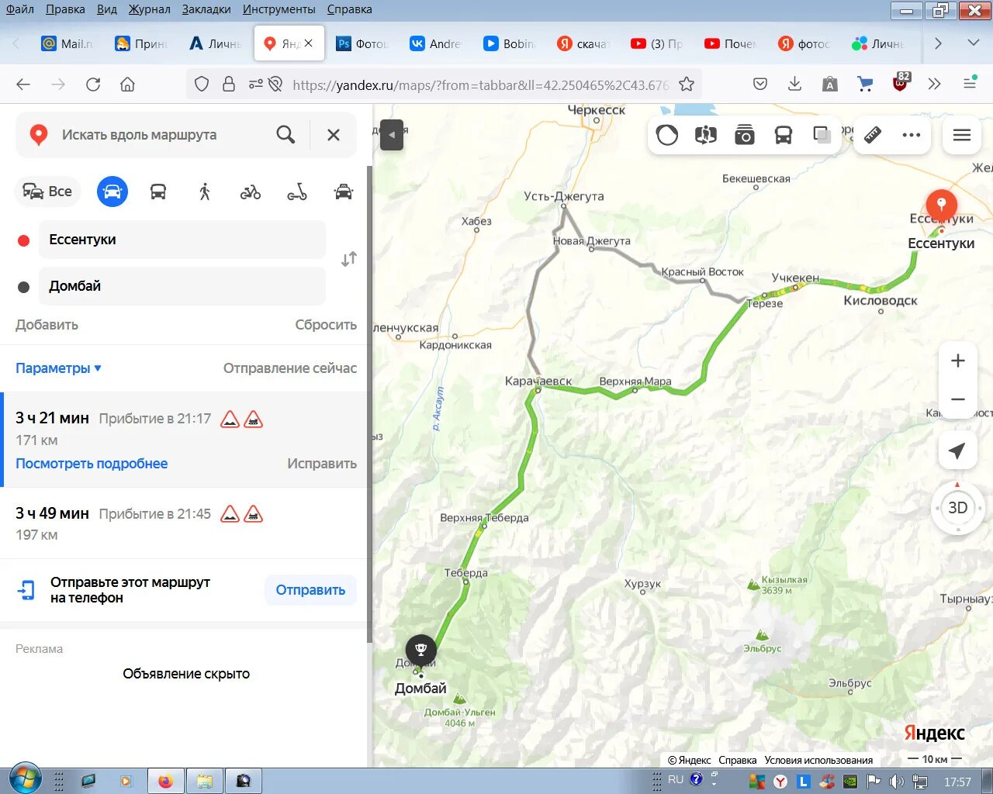Click Исправить to report route error

tap(322, 464)
